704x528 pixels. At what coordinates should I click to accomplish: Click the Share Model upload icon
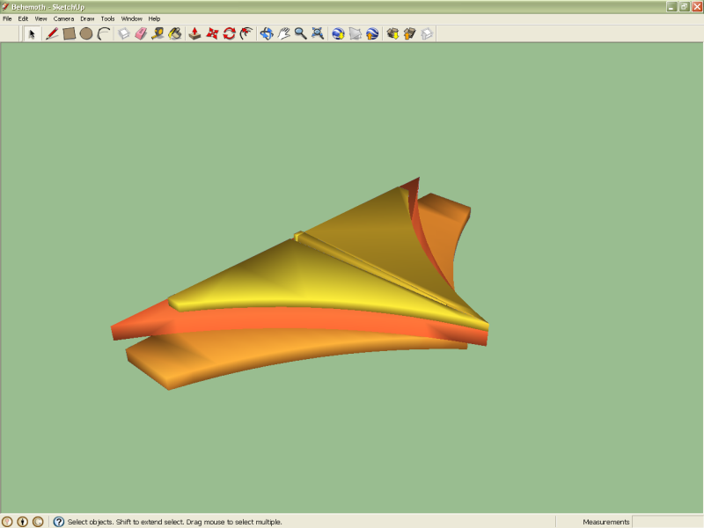pyautogui.click(x=409, y=33)
